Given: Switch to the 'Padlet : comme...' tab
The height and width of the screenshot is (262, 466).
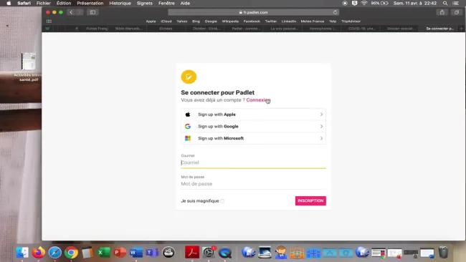Looking at the screenshot, I should point(246,29).
